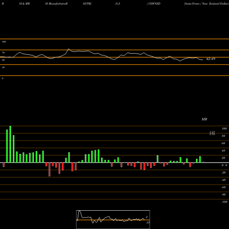Click the 'SI(TM)' header label
The height and width of the screenshot is (229, 229).
point(87,4)
